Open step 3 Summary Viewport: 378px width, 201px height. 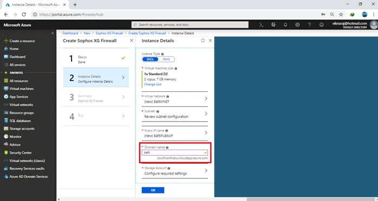pyautogui.click(x=96, y=97)
